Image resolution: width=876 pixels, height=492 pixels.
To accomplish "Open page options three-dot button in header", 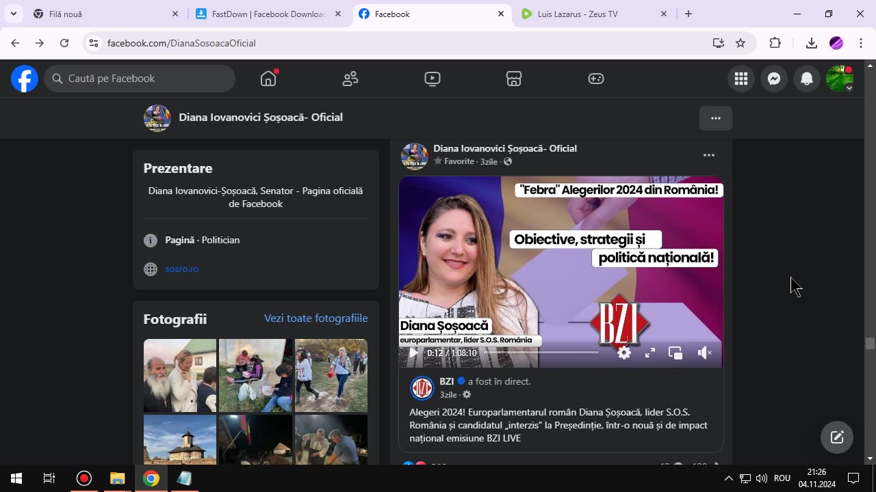I will pyautogui.click(x=716, y=118).
